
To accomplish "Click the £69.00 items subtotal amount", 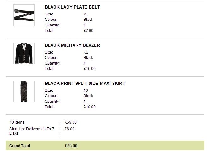I will point(71,122).
